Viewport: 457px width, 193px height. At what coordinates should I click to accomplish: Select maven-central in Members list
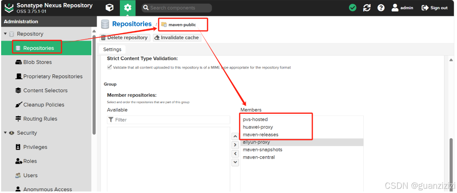pos(302,157)
